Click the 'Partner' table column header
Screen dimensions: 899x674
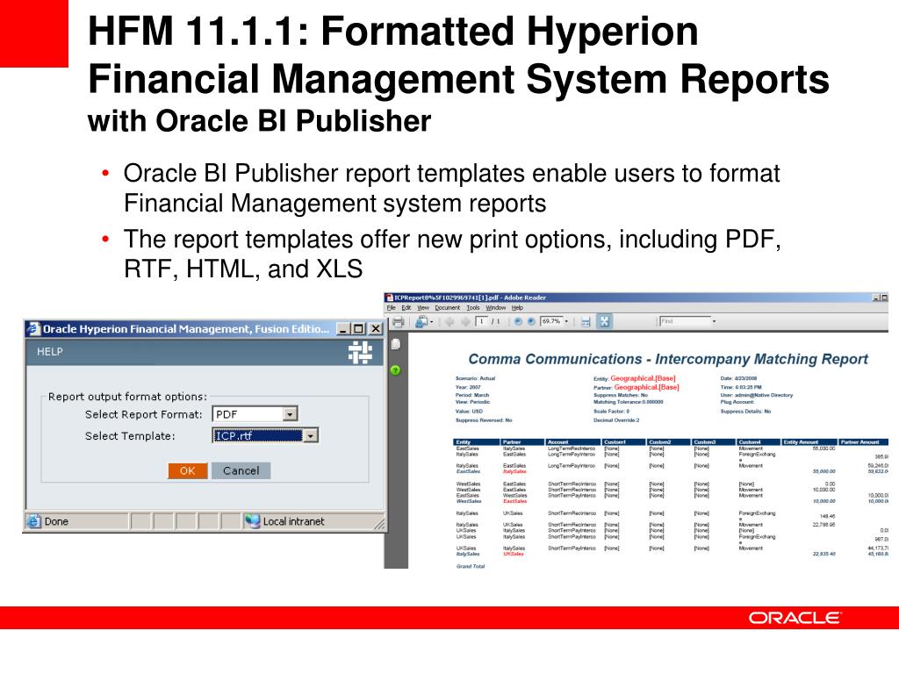(x=522, y=442)
